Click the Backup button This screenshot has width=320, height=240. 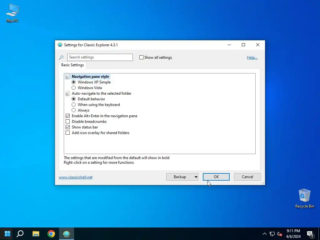[x=180, y=177]
